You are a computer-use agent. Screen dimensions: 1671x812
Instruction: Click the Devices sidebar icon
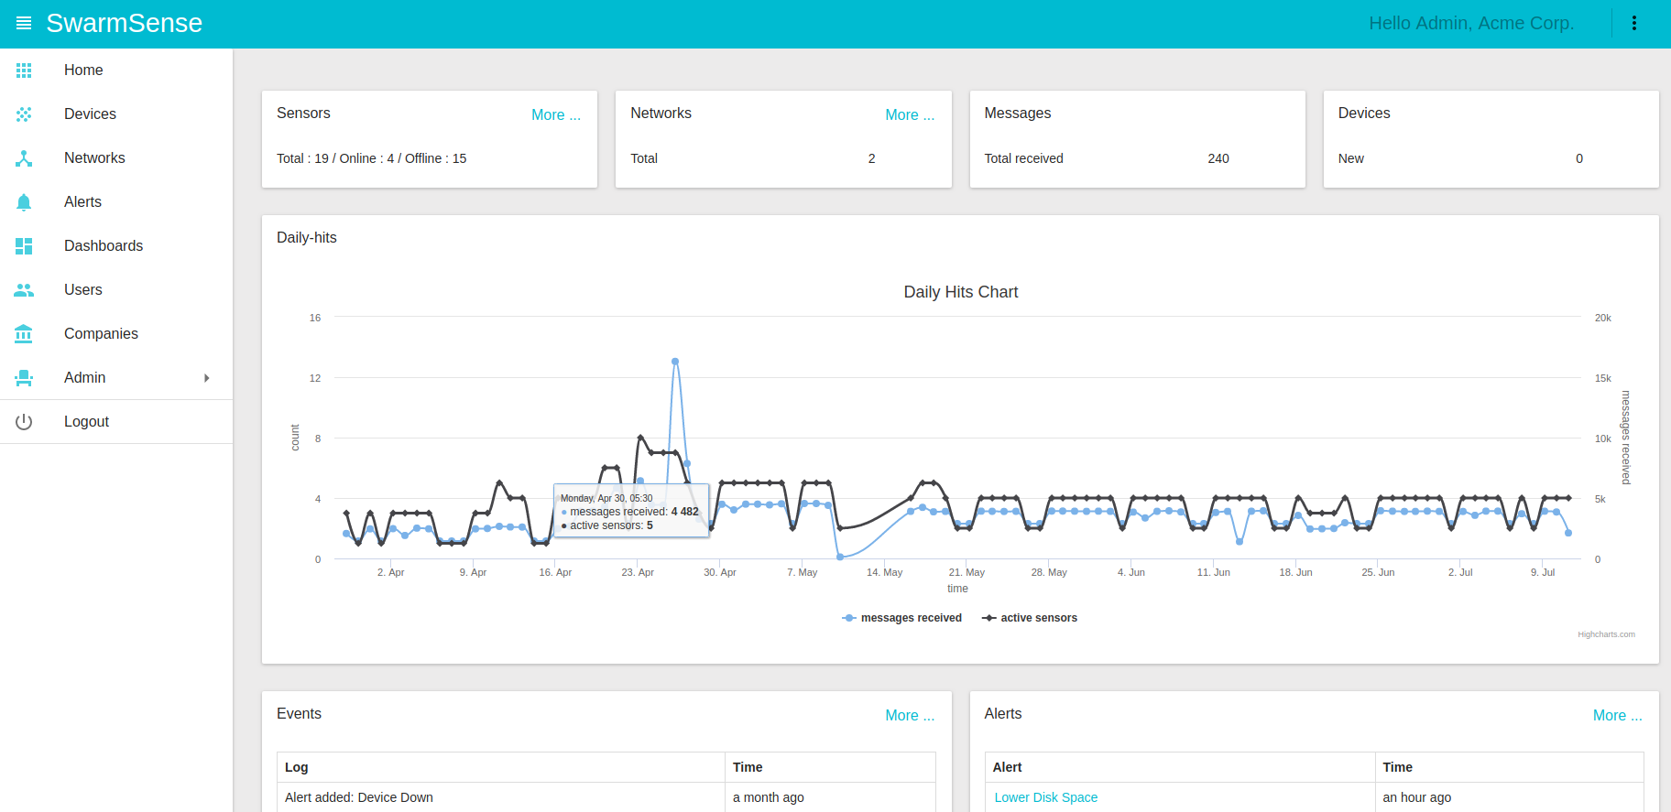click(x=24, y=114)
